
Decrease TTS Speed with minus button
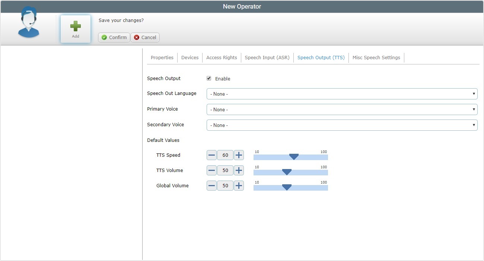pyautogui.click(x=211, y=155)
